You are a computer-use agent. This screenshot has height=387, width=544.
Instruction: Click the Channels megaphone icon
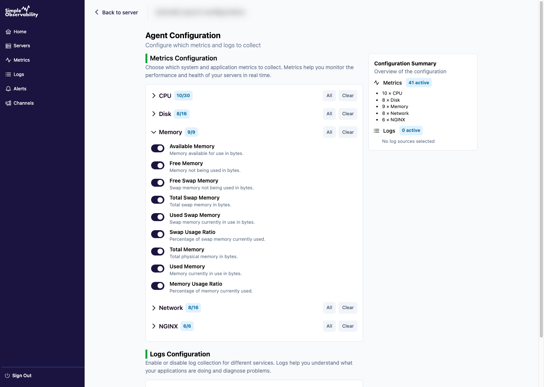8,103
